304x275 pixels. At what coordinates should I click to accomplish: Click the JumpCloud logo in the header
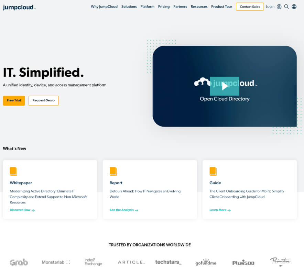[19, 7]
